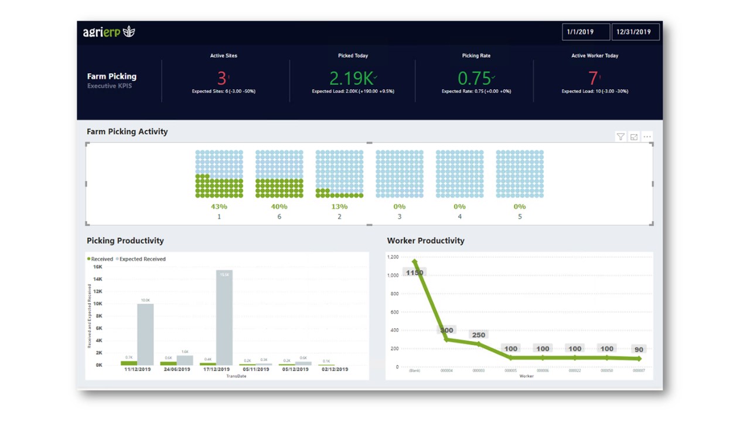
Task: Select the 0% waffle chart for site 3
Action: click(400, 174)
